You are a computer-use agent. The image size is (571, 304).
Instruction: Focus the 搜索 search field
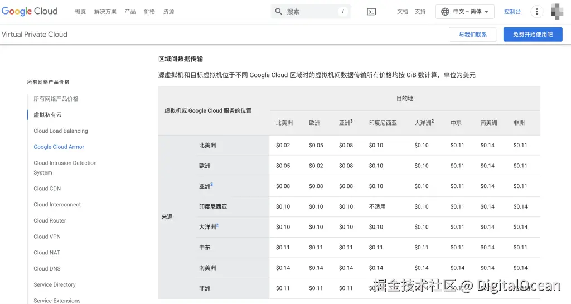point(311,12)
